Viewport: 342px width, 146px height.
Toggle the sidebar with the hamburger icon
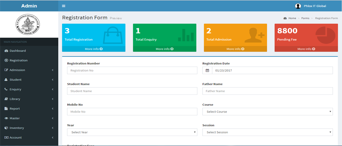64,6
